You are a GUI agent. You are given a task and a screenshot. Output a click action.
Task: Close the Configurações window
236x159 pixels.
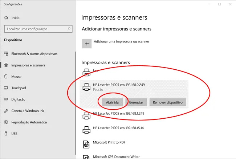click(230, 4)
